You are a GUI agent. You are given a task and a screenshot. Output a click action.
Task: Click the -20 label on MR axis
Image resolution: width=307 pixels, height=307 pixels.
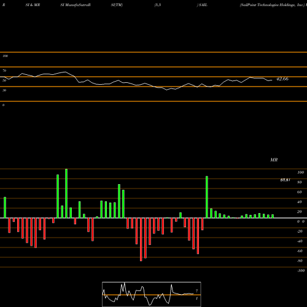pyautogui.click(x=300, y=231)
